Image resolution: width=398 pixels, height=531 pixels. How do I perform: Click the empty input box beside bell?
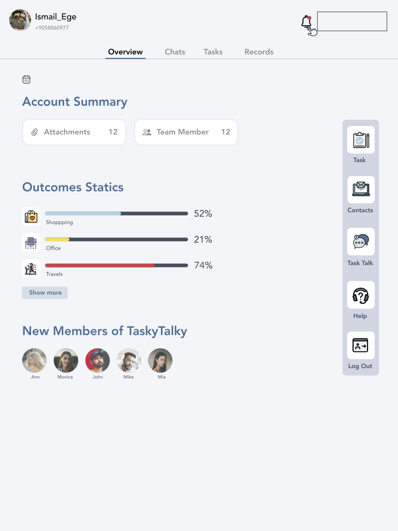click(352, 21)
